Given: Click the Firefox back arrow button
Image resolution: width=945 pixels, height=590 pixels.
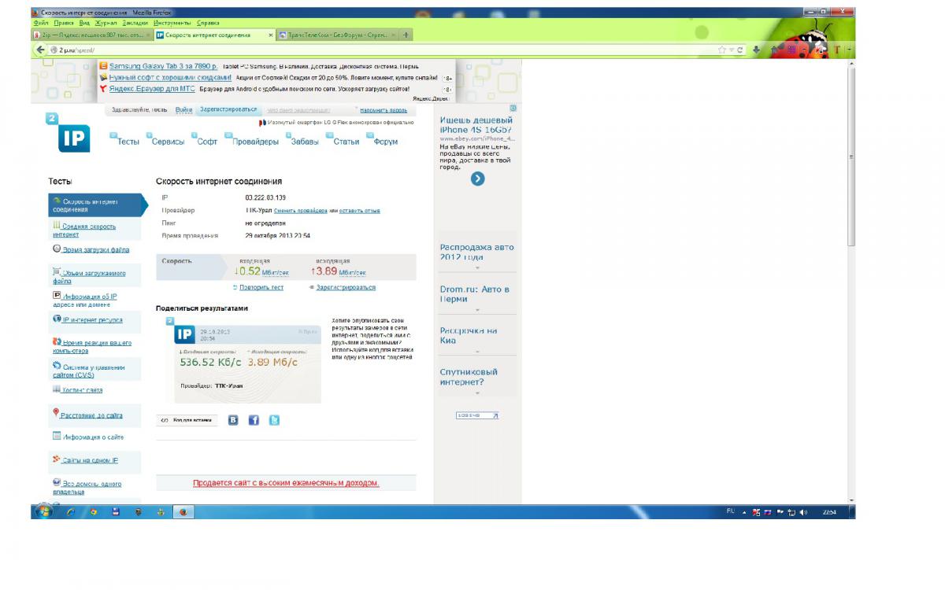Looking at the screenshot, I should pos(40,50).
